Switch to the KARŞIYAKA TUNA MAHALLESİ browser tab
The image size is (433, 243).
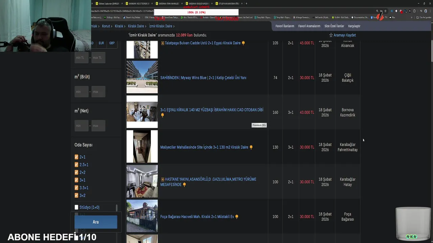[x=168, y=3]
